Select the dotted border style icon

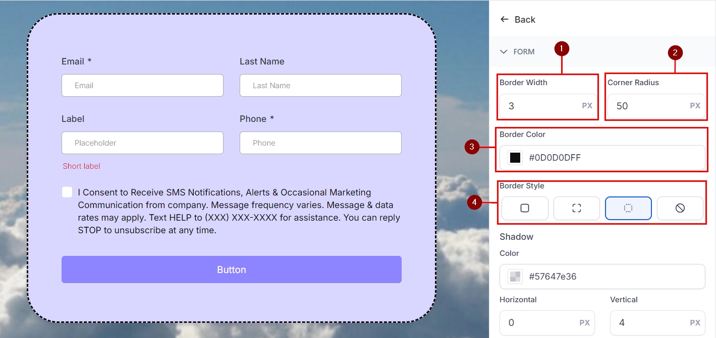(628, 208)
